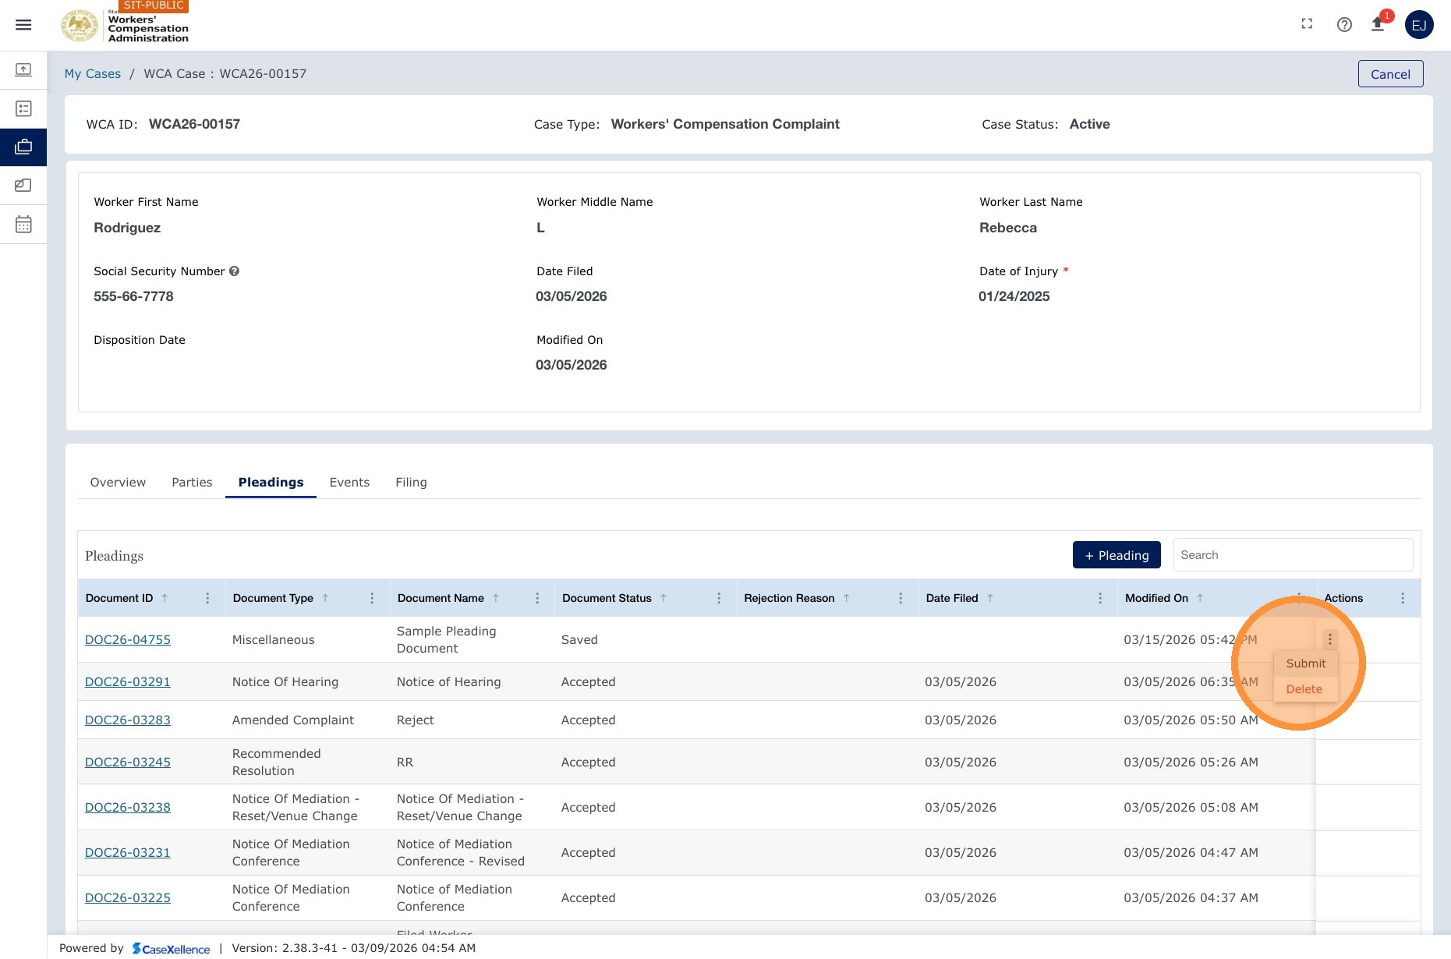
Task: Click the pleadings Search field
Action: click(1293, 555)
